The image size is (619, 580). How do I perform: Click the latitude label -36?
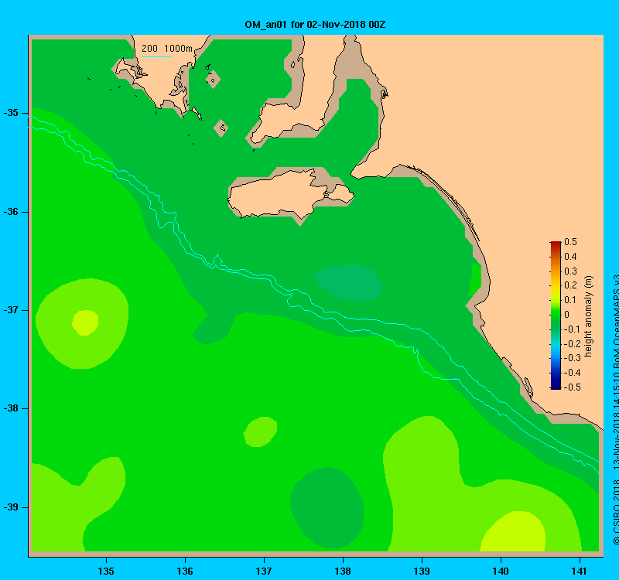point(11,212)
